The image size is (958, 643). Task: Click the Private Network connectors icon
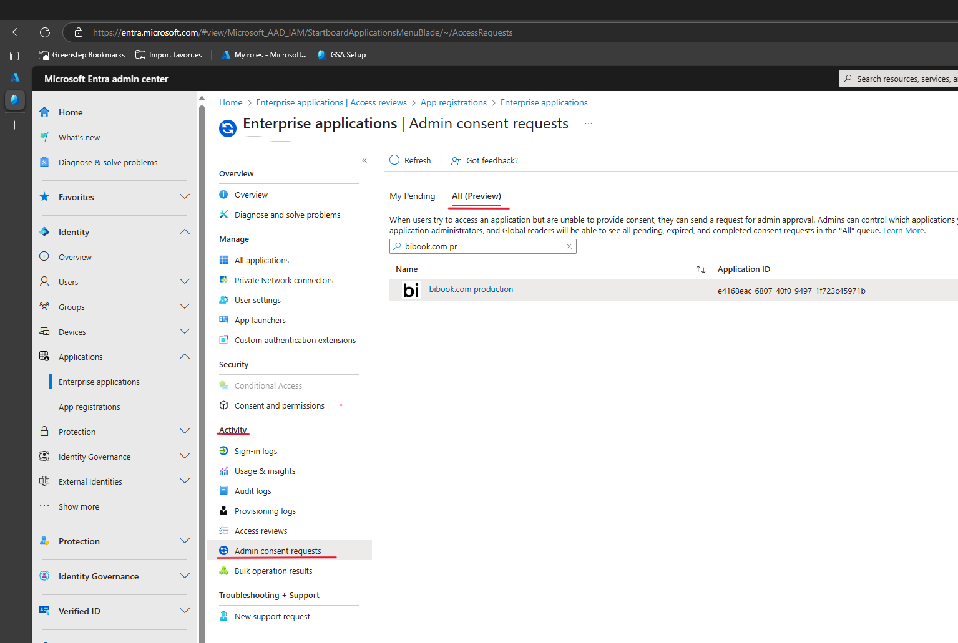pyautogui.click(x=223, y=280)
